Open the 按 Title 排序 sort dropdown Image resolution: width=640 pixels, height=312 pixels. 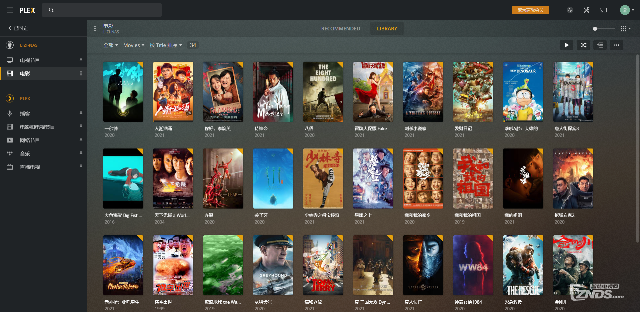[166, 45]
